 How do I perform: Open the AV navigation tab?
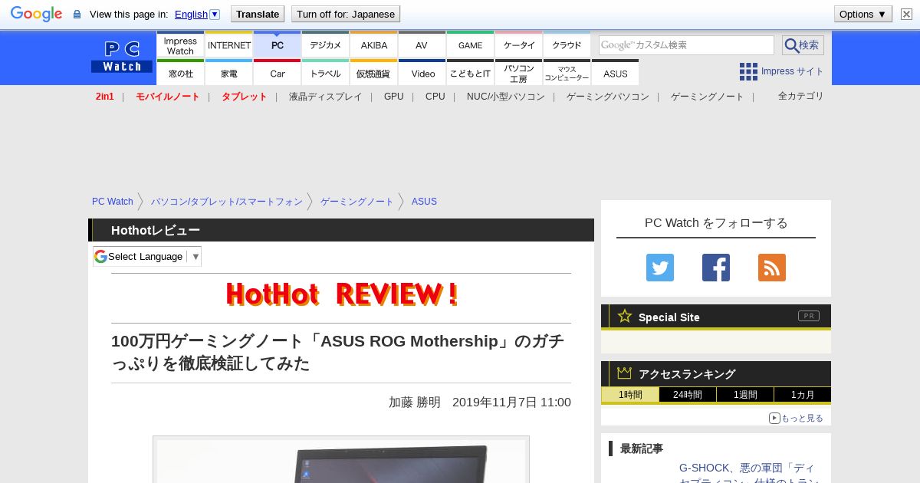[422, 45]
